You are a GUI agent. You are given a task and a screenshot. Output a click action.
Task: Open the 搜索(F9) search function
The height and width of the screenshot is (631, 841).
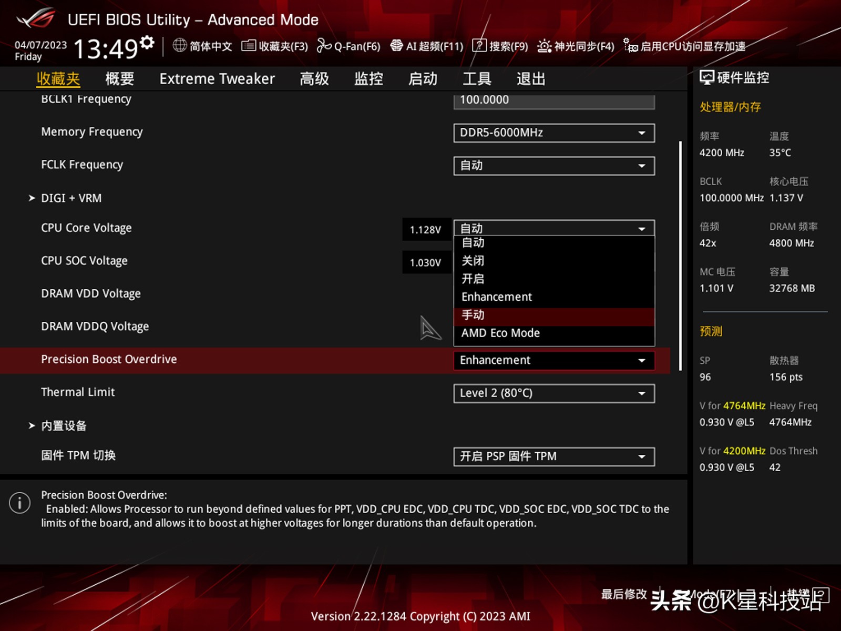click(x=500, y=46)
